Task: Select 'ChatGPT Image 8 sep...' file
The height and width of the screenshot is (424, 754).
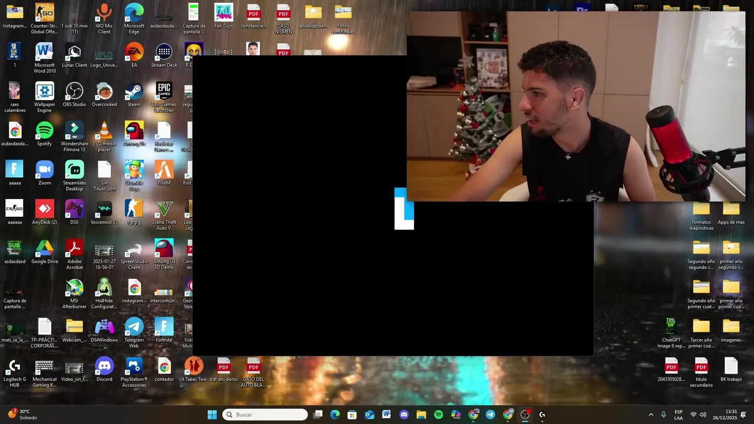Action: click(671, 333)
